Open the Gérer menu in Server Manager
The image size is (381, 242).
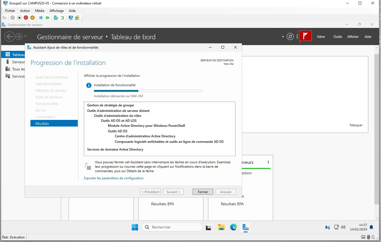pyautogui.click(x=321, y=37)
